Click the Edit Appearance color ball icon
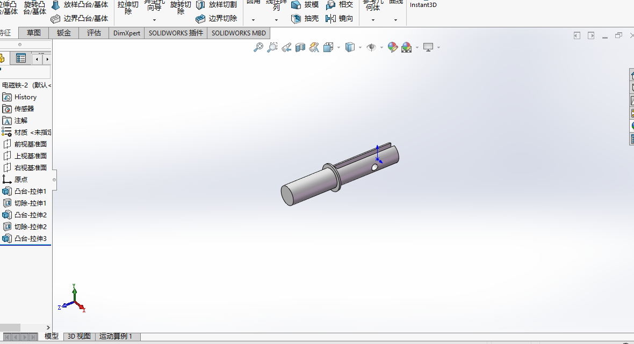 click(x=393, y=47)
